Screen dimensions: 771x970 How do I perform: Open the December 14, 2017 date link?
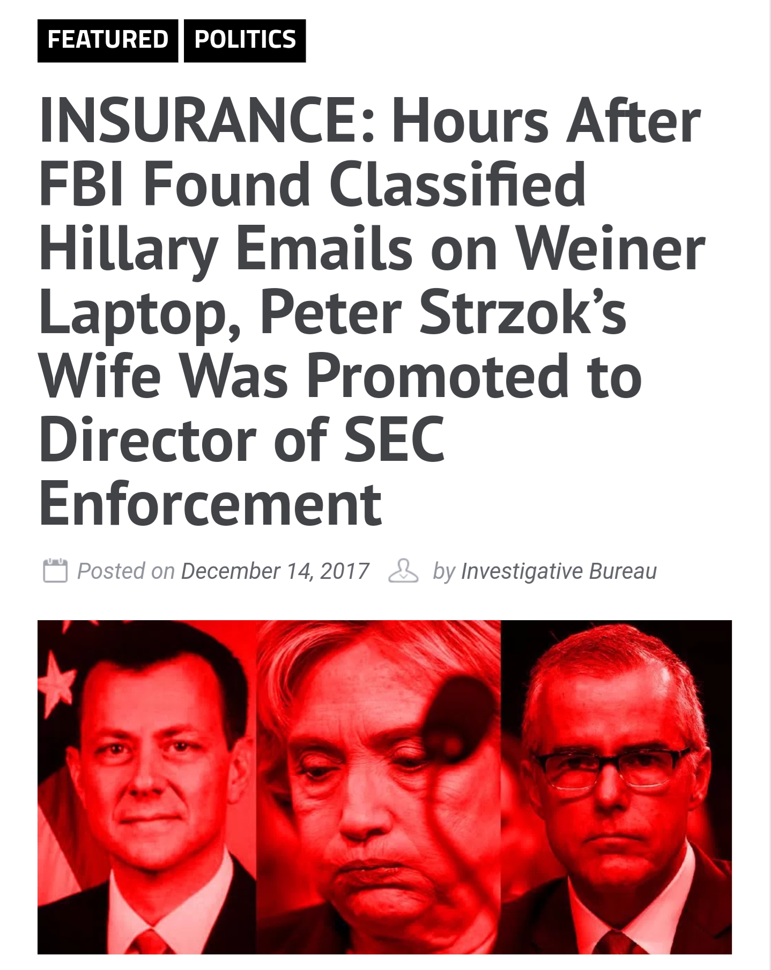pos(275,571)
